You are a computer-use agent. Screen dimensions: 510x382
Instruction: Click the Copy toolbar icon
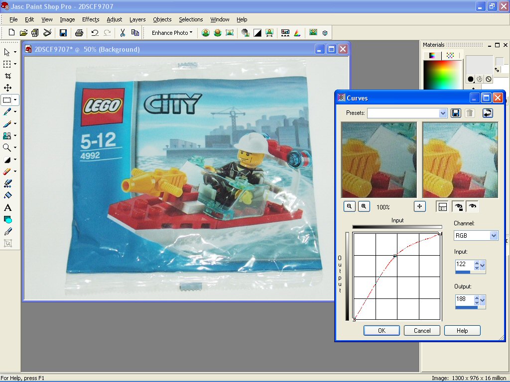click(x=135, y=32)
